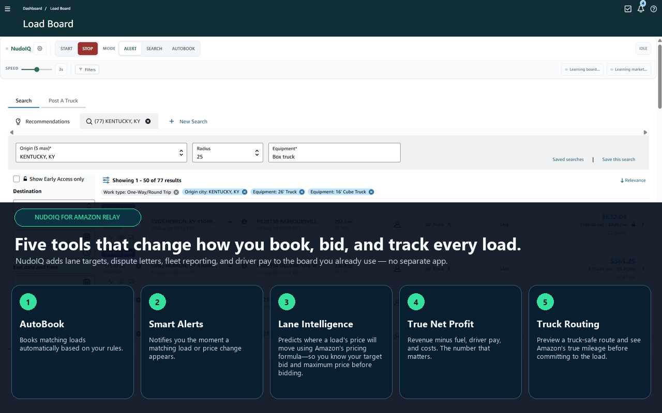
Task: Remove the KENTUCKY, KY search tab
Action: click(148, 121)
